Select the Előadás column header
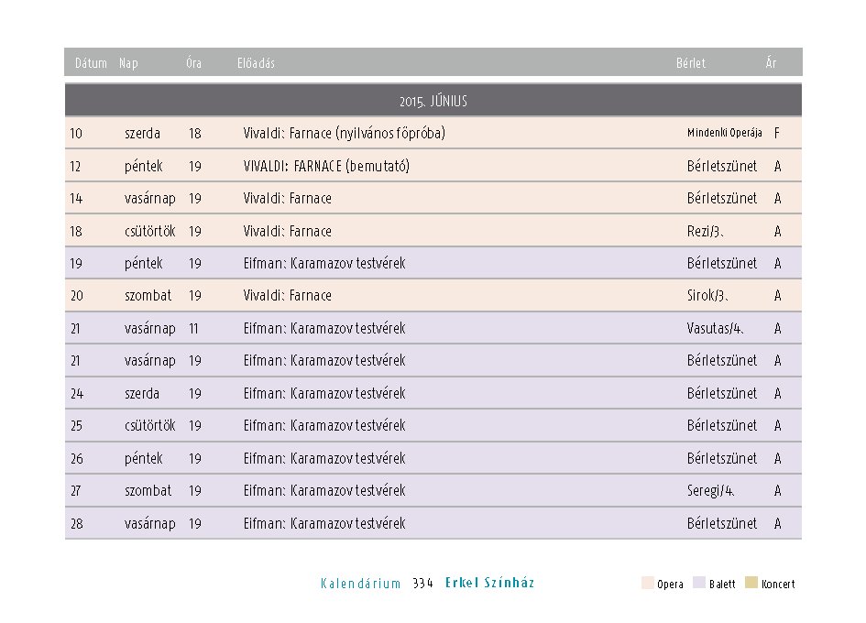 click(256, 63)
